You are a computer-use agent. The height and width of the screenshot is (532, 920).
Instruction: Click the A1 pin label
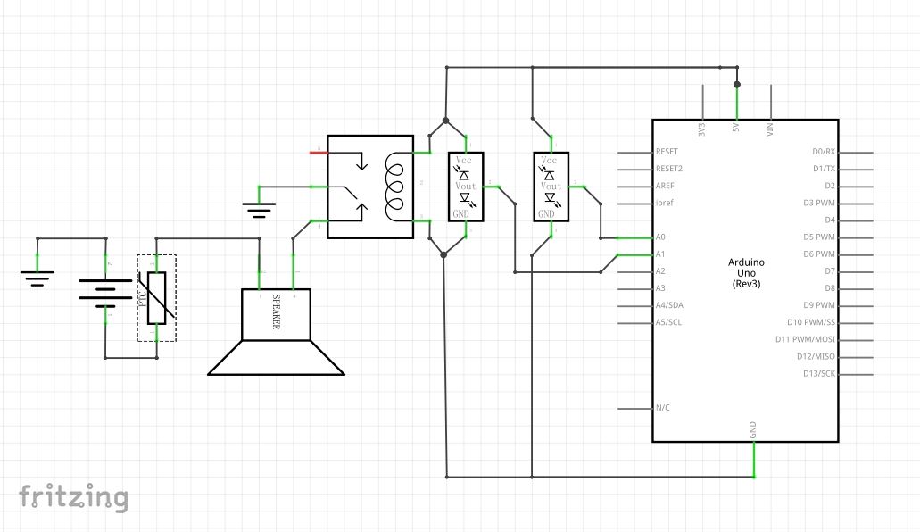coord(660,254)
